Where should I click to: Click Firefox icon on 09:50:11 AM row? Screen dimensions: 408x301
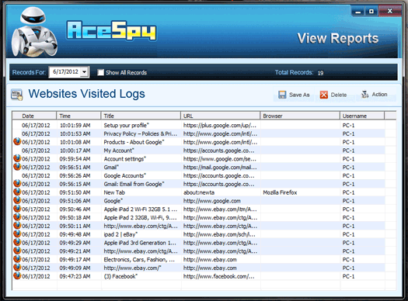point(17,226)
